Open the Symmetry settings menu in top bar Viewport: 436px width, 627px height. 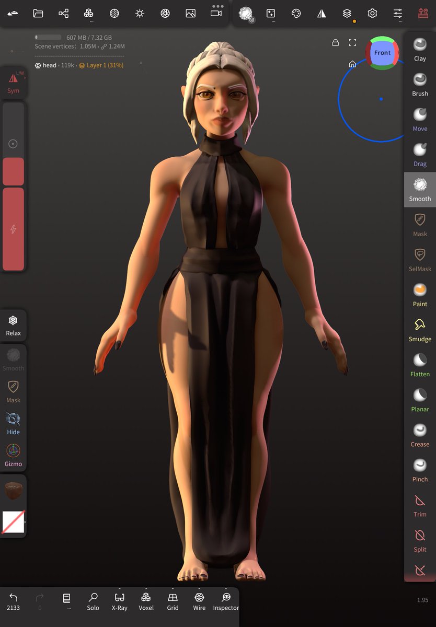[322, 14]
